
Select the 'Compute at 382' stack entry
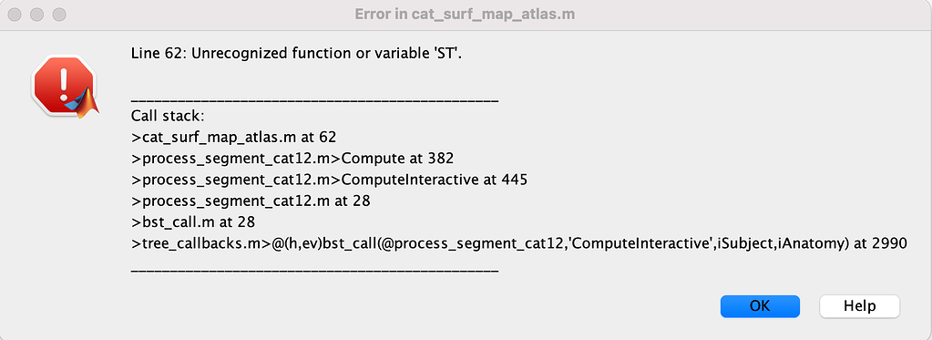292,159
